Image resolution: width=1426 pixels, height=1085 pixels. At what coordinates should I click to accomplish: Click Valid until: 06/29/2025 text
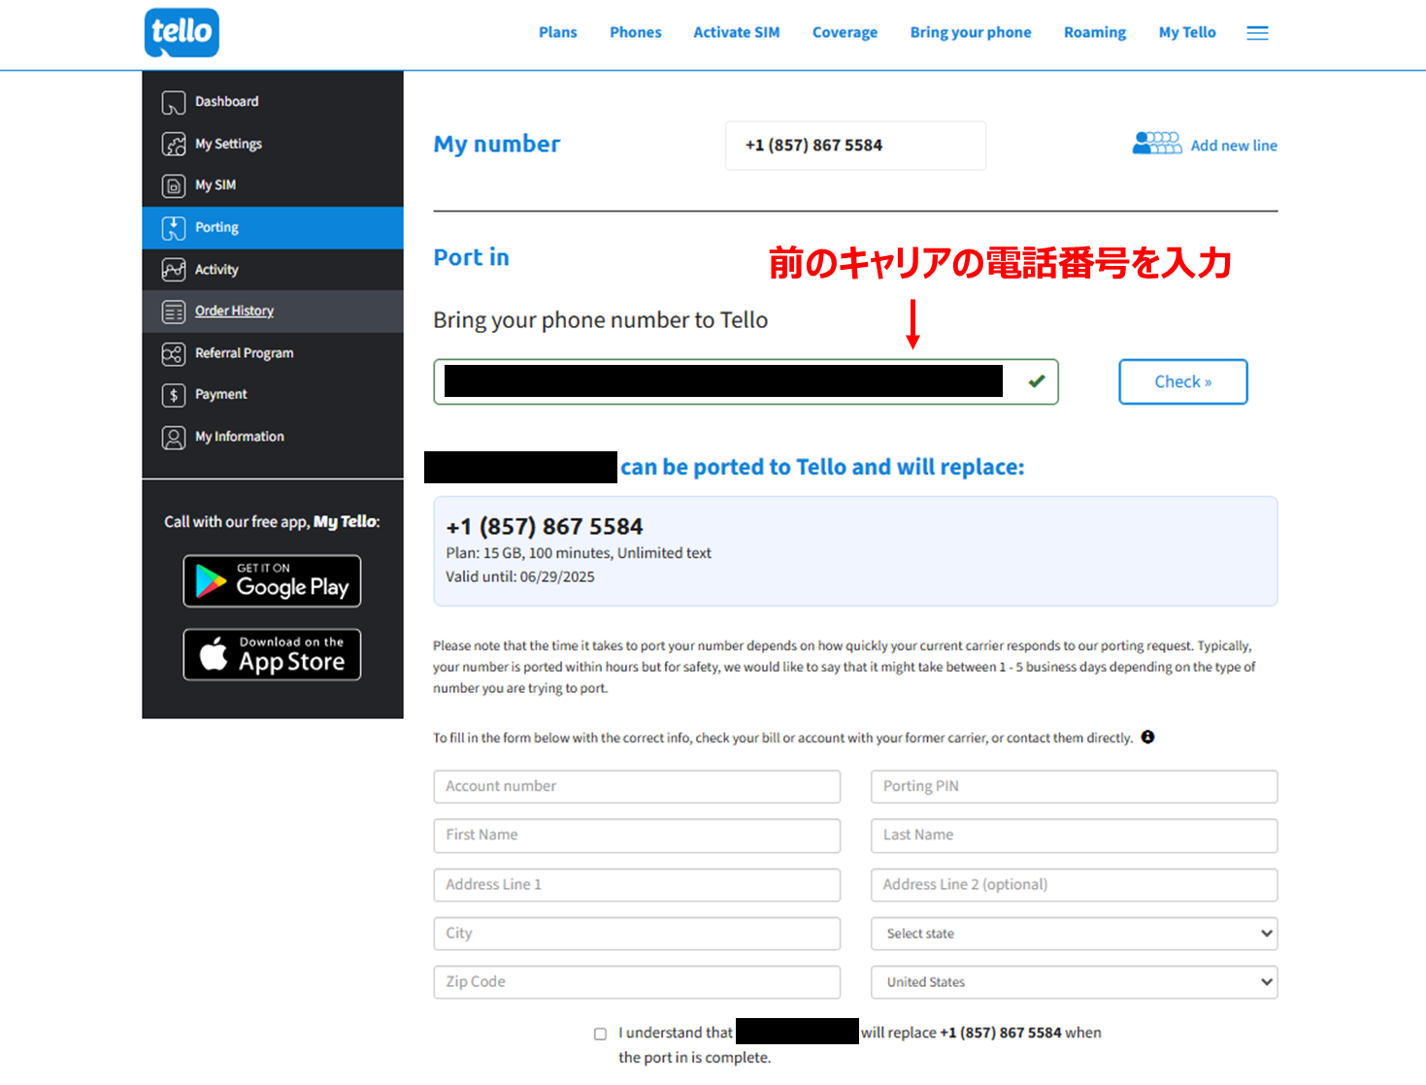pyautogui.click(x=520, y=576)
